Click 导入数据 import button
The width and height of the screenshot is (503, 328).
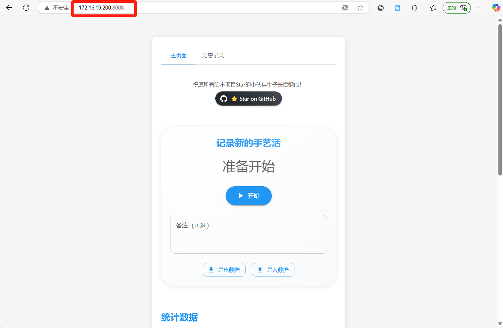[x=273, y=270]
